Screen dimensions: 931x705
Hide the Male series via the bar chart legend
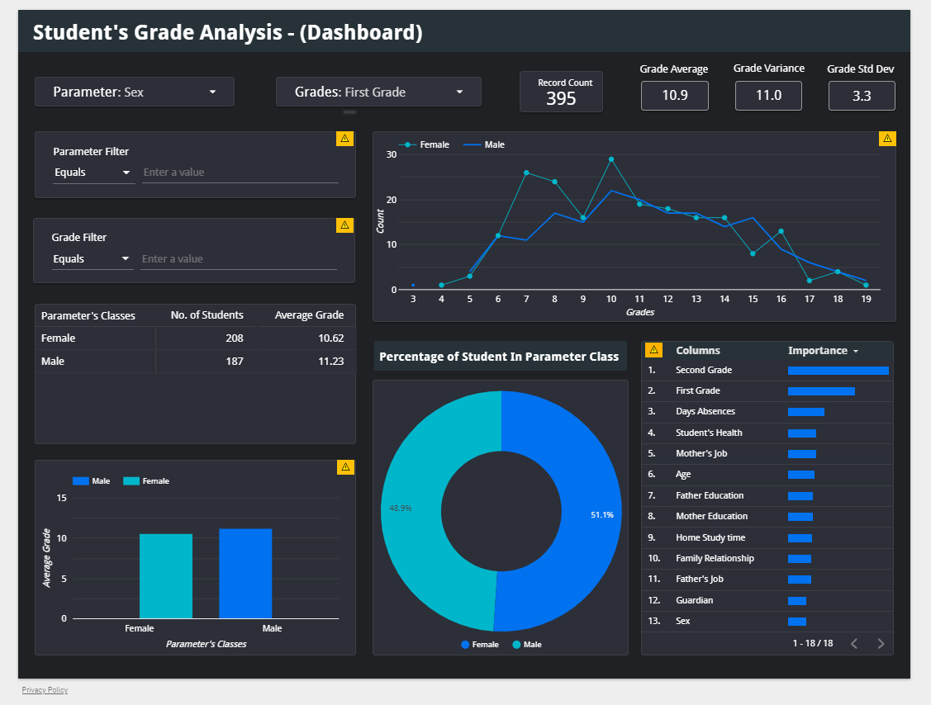point(94,480)
